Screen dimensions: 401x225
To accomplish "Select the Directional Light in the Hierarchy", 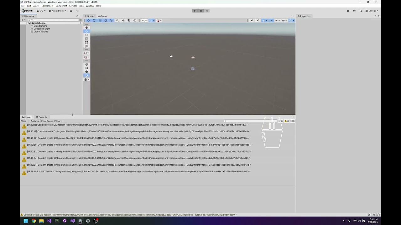I will (x=42, y=28).
